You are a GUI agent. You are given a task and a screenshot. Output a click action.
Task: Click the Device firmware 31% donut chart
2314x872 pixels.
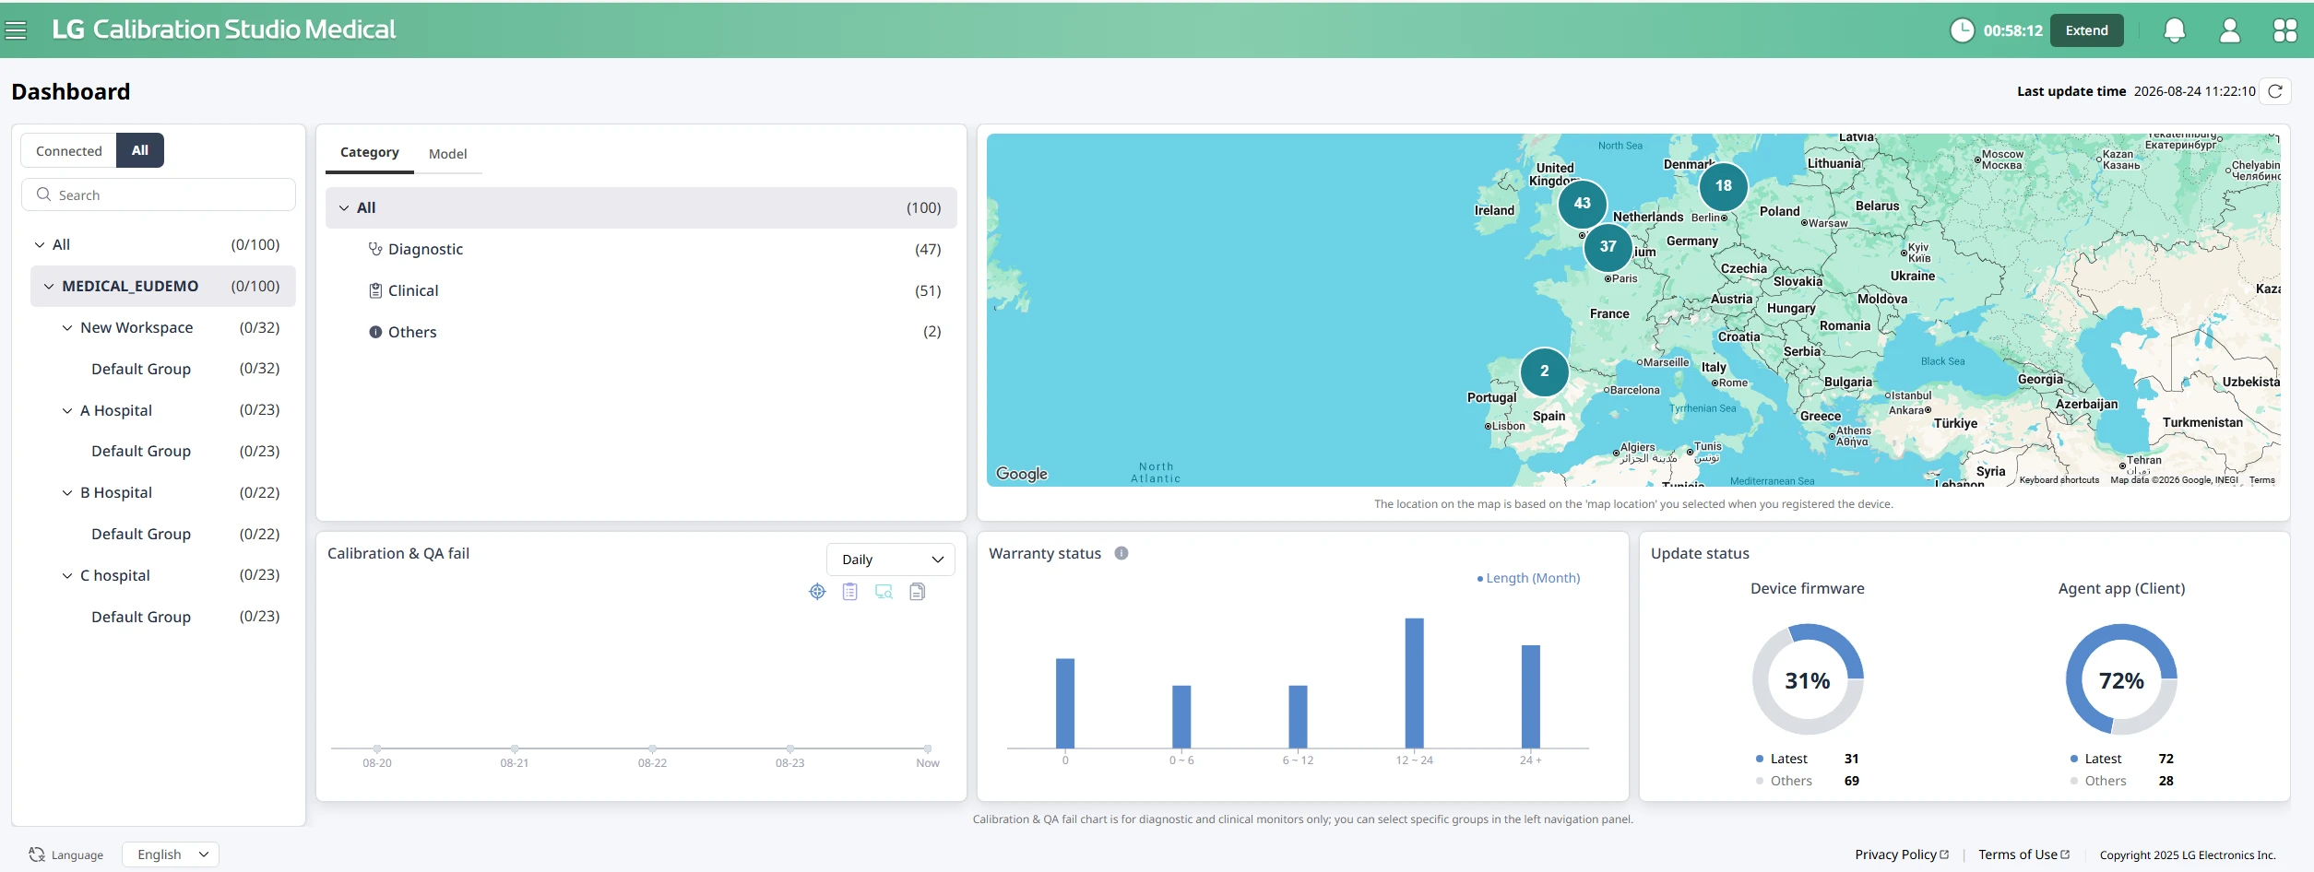[1808, 679]
